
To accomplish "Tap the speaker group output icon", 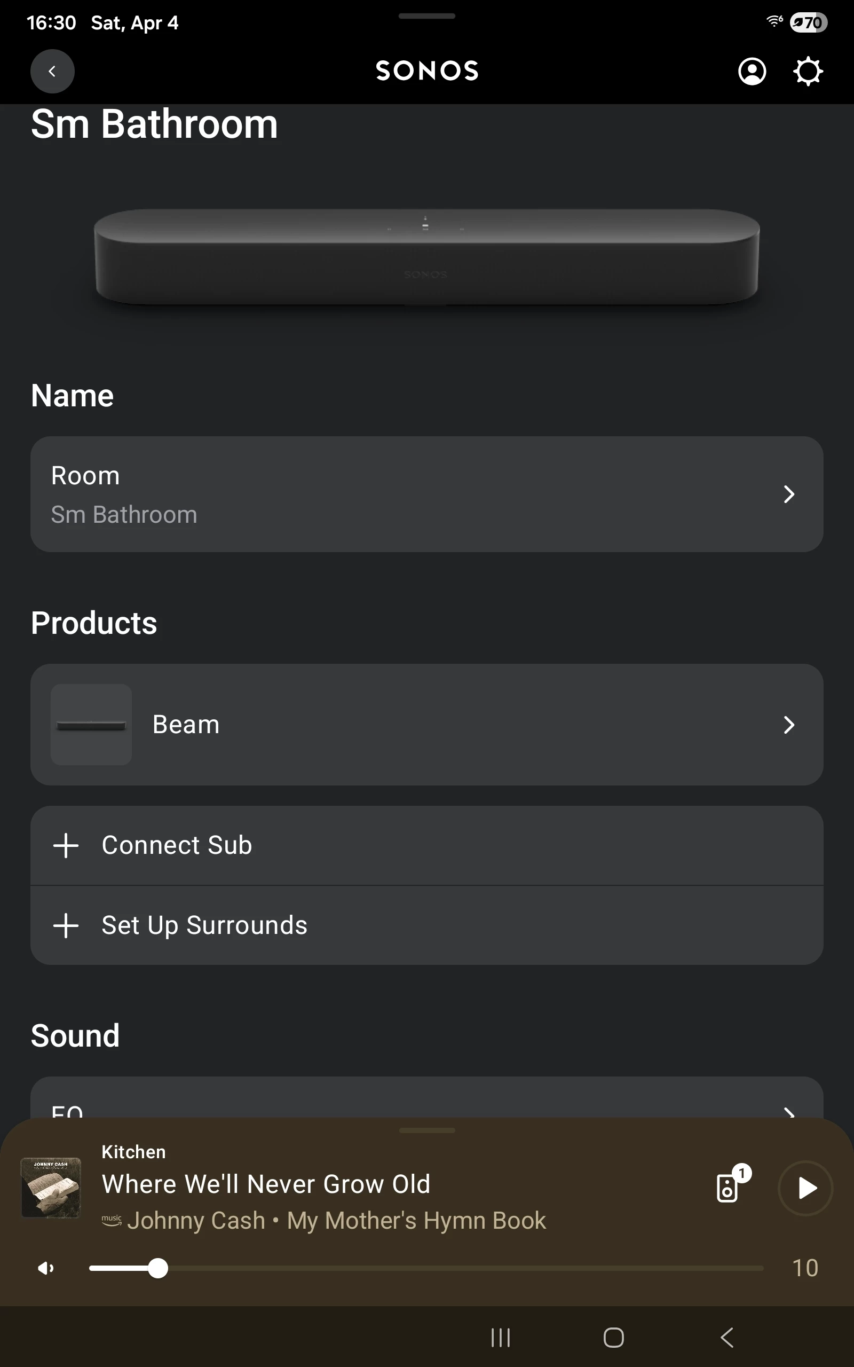I will pos(728,1188).
